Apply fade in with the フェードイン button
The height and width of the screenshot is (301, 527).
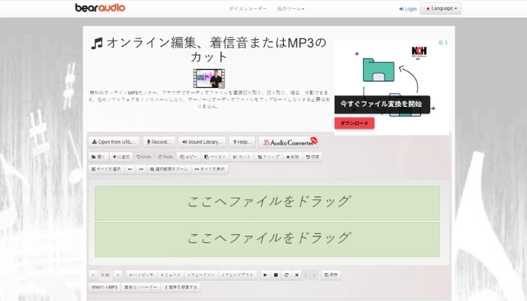(x=202, y=275)
